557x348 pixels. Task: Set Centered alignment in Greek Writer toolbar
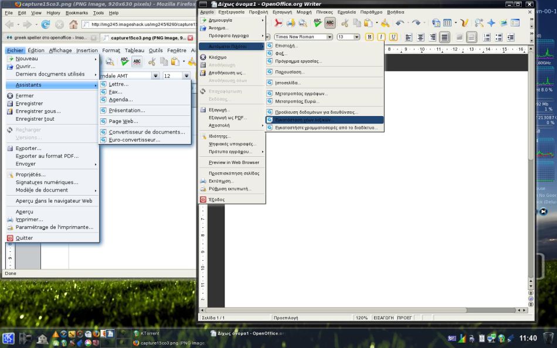[420, 37]
